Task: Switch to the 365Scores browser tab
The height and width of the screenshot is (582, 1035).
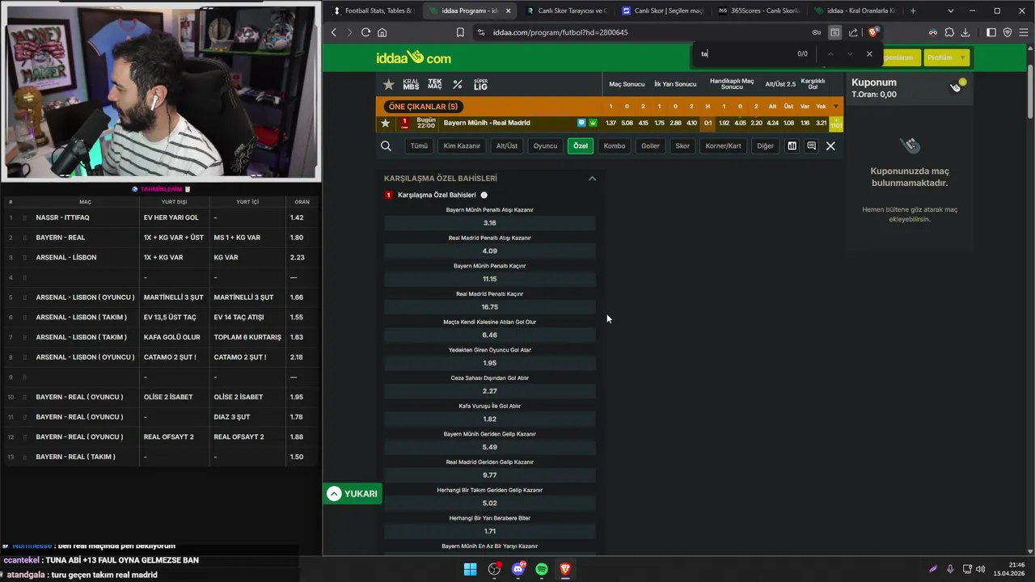Action: (758, 11)
